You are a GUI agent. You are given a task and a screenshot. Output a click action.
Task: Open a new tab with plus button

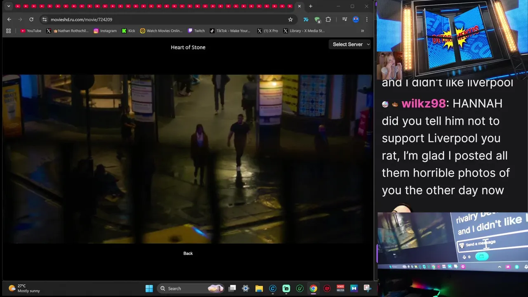[311, 6]
